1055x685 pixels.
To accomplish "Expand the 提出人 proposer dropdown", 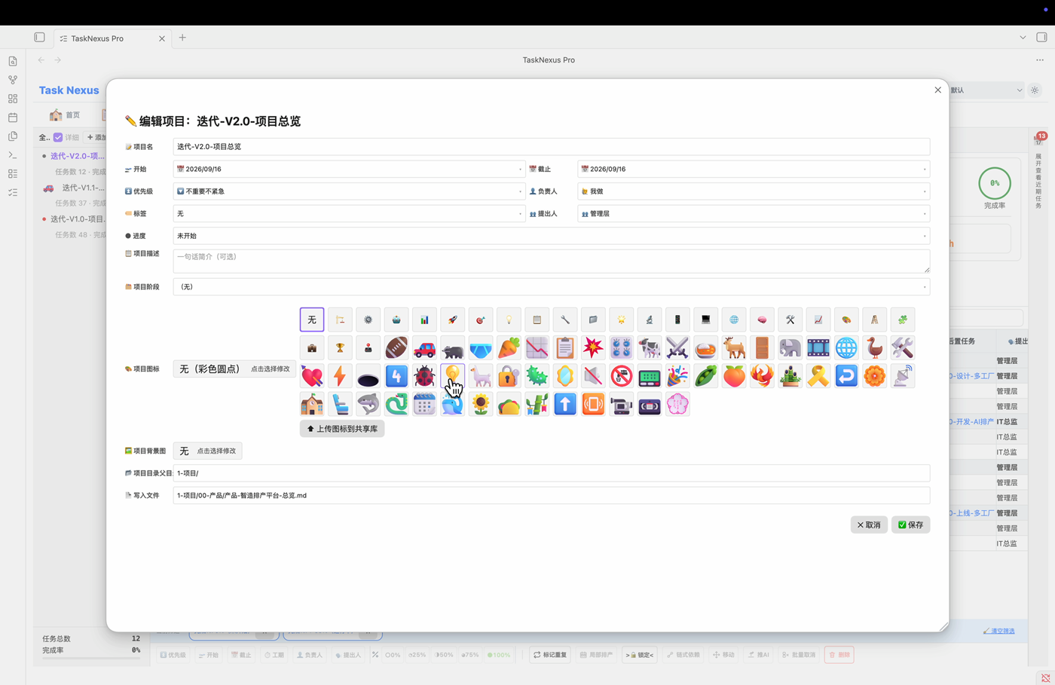I will [x=754, y=213].
